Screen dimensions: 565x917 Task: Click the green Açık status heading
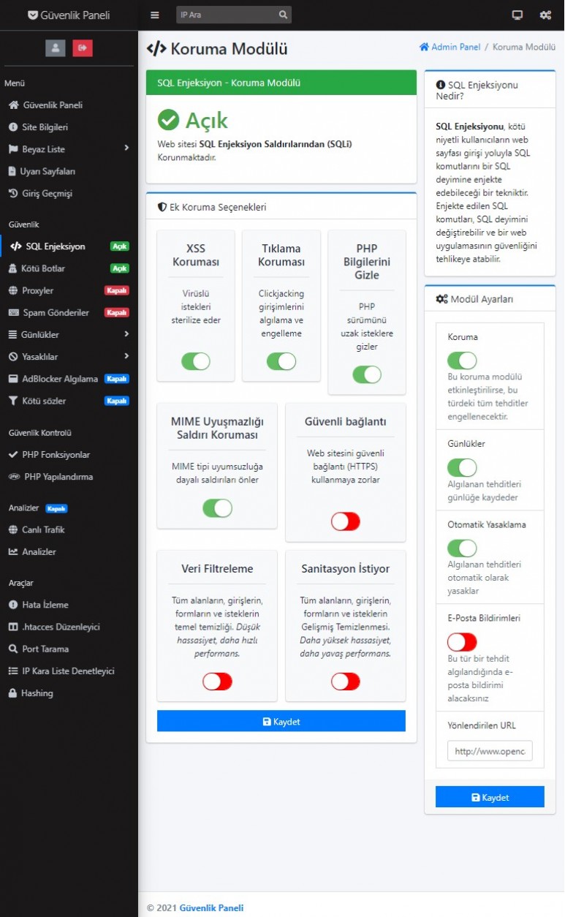coord(193,120)
